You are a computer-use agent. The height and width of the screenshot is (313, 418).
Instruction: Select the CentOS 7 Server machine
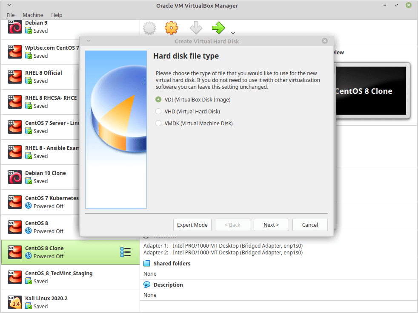[x=40, y=127]
